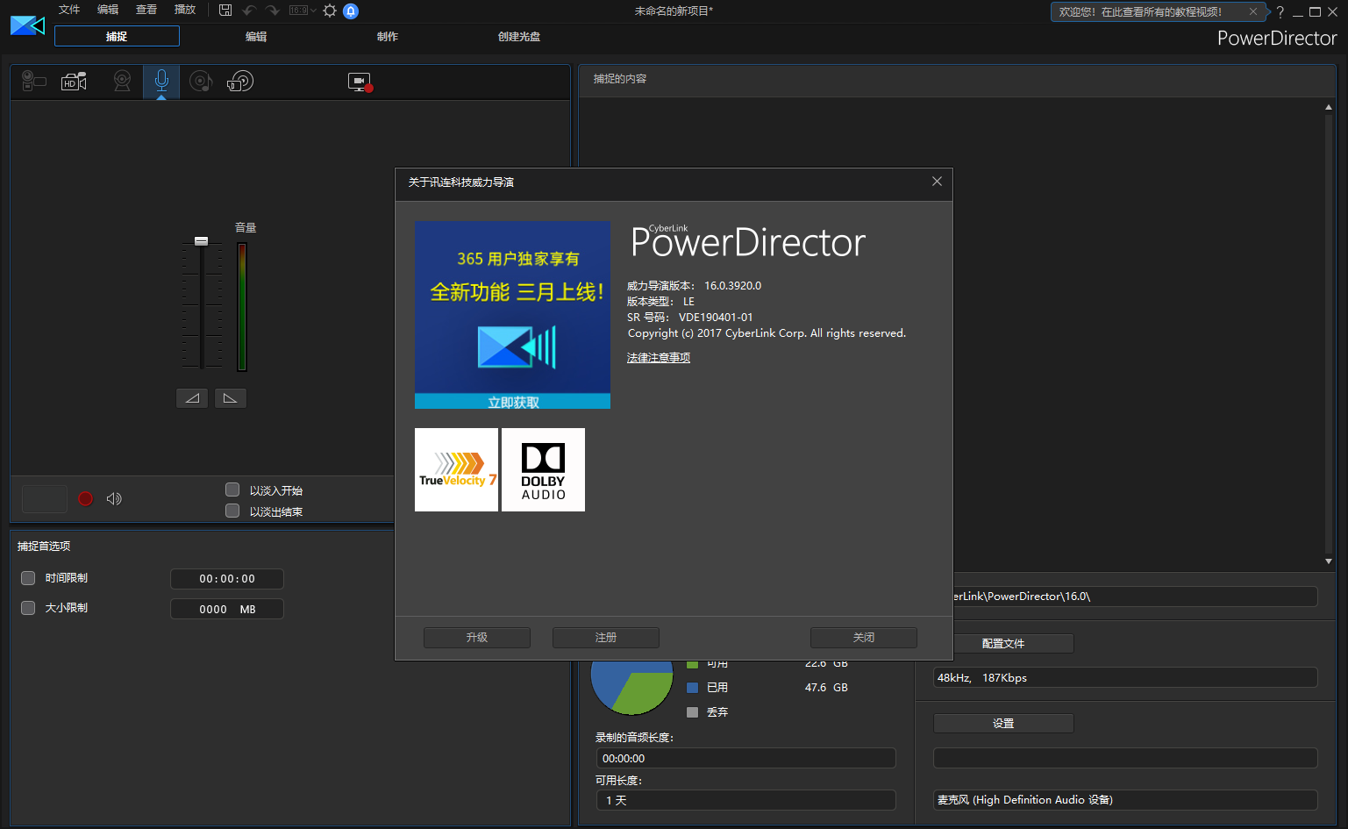Enable 以淡出结束 checkbox

(x=232, y=511)
